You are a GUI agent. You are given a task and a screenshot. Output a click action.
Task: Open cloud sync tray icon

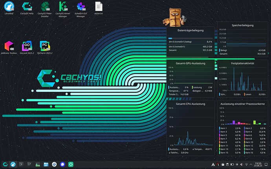pos(223,165)
